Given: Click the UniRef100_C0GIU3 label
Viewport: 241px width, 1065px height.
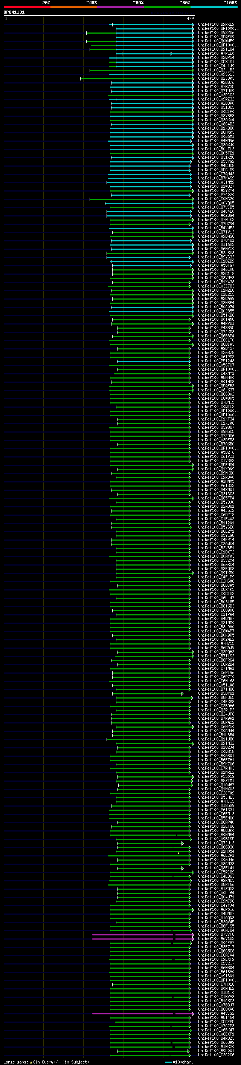Looking at the screenshot, I should 216,594.
